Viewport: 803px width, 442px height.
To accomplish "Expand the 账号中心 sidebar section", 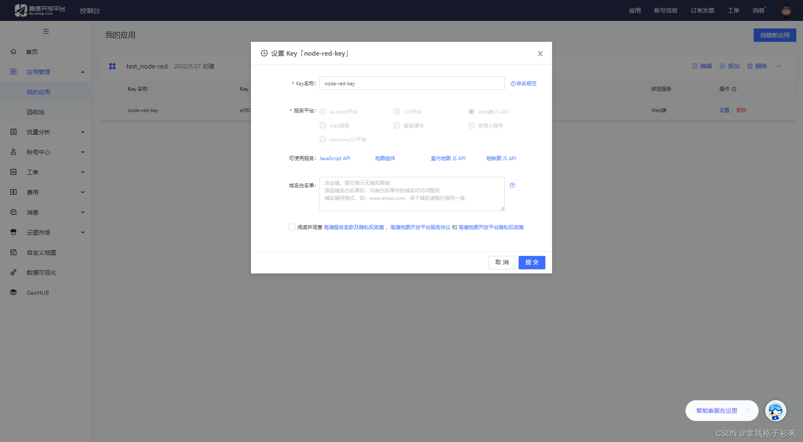I will pyautogui.click(x=83, y=152).
